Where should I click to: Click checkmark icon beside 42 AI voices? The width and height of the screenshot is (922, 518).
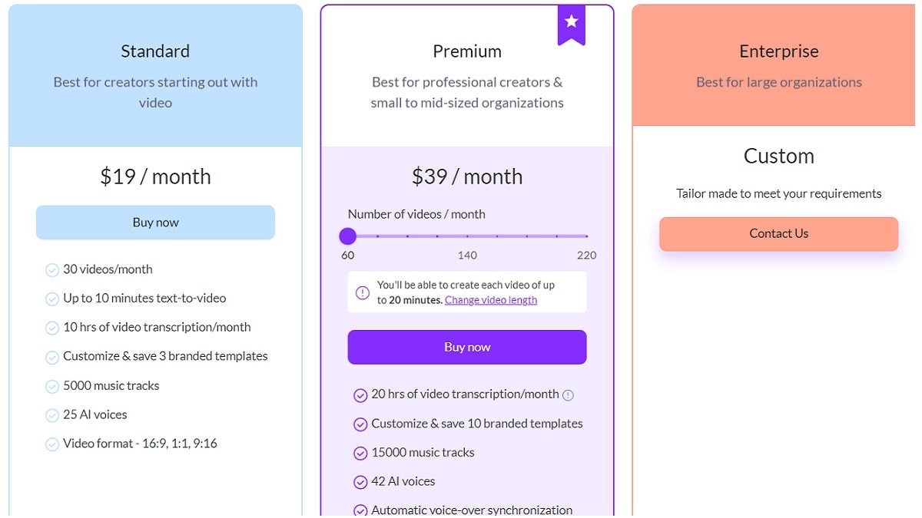(x=360, y=483)
